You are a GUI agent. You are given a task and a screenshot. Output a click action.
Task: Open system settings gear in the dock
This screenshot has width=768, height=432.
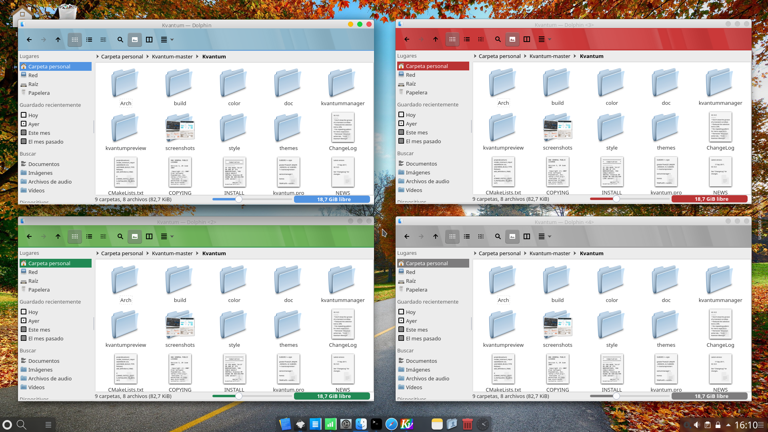pyautogui.click(x=346, y=424)
